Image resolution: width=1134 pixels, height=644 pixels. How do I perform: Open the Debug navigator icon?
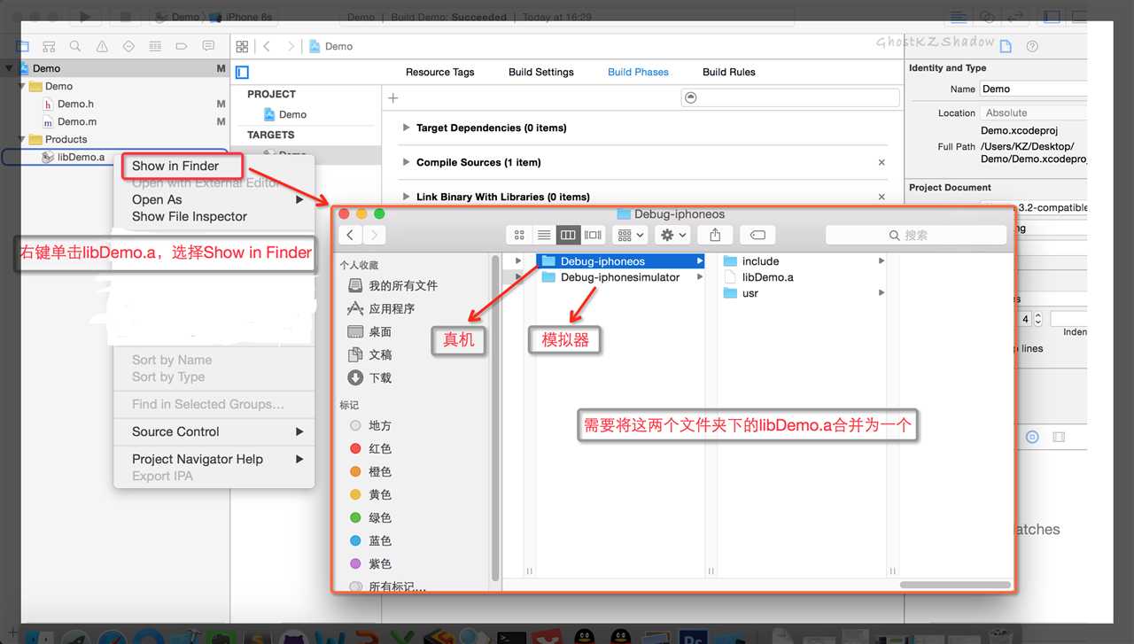point(155,46)
